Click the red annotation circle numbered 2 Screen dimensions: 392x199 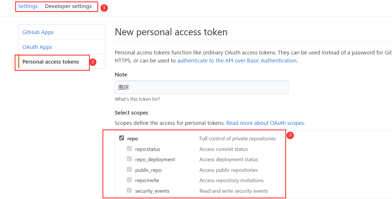[92, 62]
